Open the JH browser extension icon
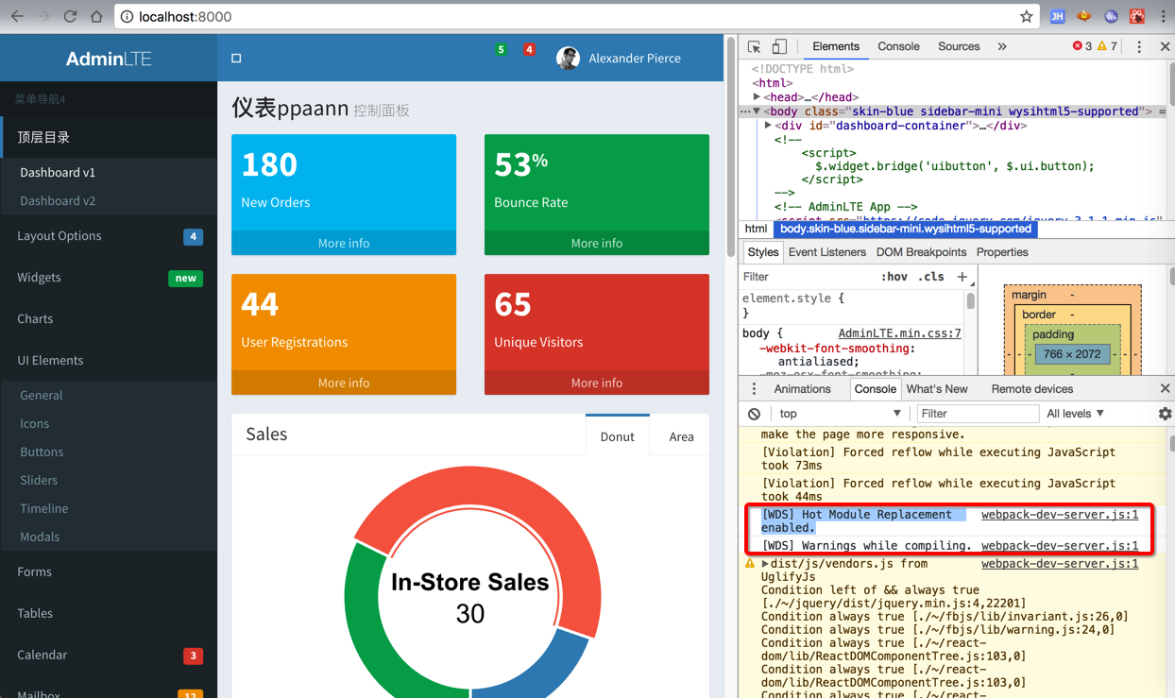Screen dimensions: 1175x699 (1057, 16)
